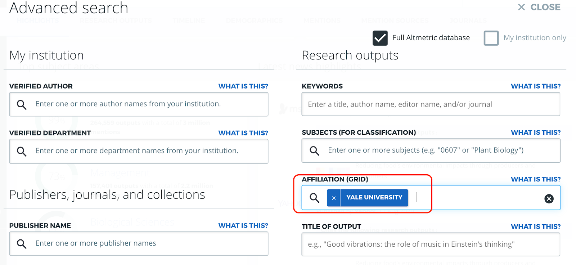This screenshot has height=265, width=576.
Task: Clear the Affiliation field with the round X icon
Action: (x=549, y=199)
